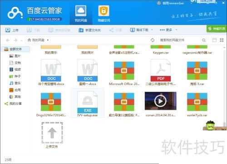
Task: Expand the 我的网盘 breadcrumb arrow
Action: click(48, 40)
